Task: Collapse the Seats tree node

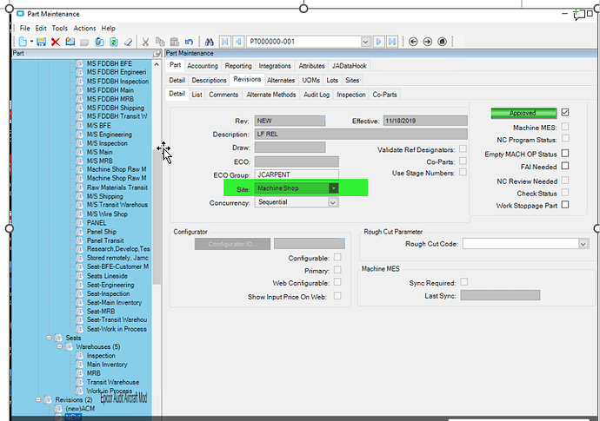Action: tap(49, 338)
